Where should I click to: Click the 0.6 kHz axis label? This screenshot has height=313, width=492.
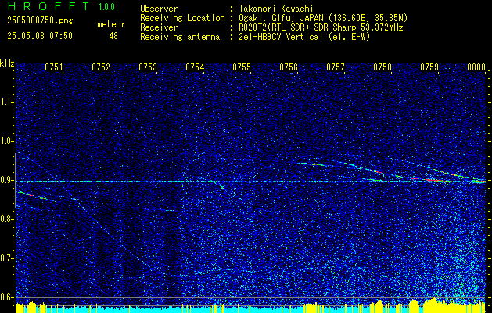[7, 297]
